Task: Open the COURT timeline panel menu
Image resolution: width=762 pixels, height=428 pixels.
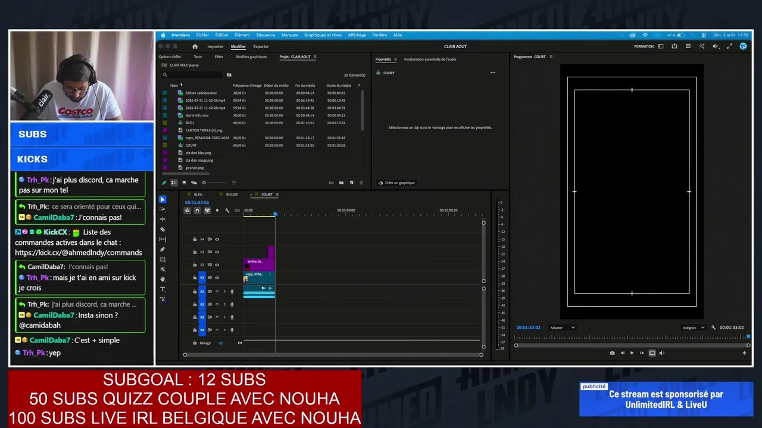Action: click(277, 194)
